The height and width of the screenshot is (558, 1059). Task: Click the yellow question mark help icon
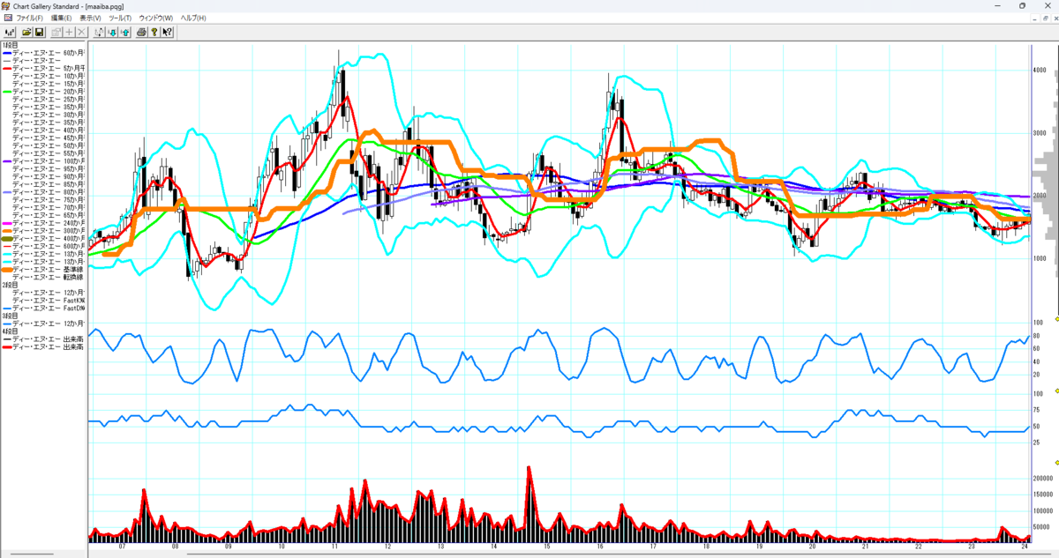[x=154, y=32]
